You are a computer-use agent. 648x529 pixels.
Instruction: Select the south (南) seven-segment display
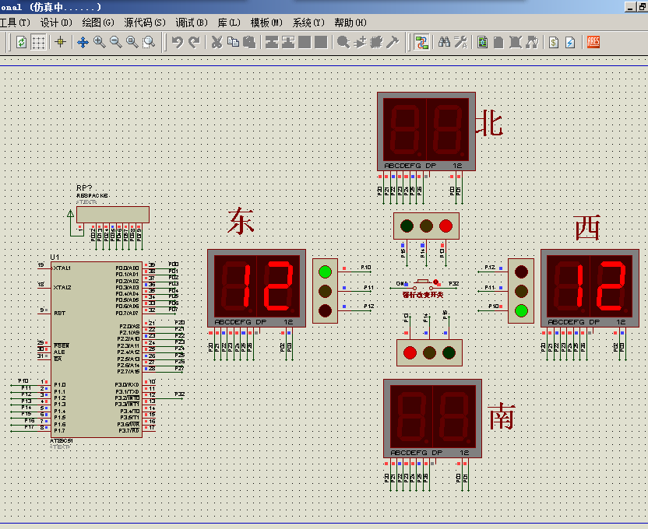coord(433,419)
